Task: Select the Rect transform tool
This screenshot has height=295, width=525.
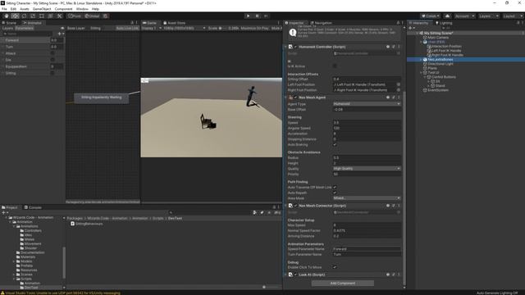Action: tap(42, 16)
